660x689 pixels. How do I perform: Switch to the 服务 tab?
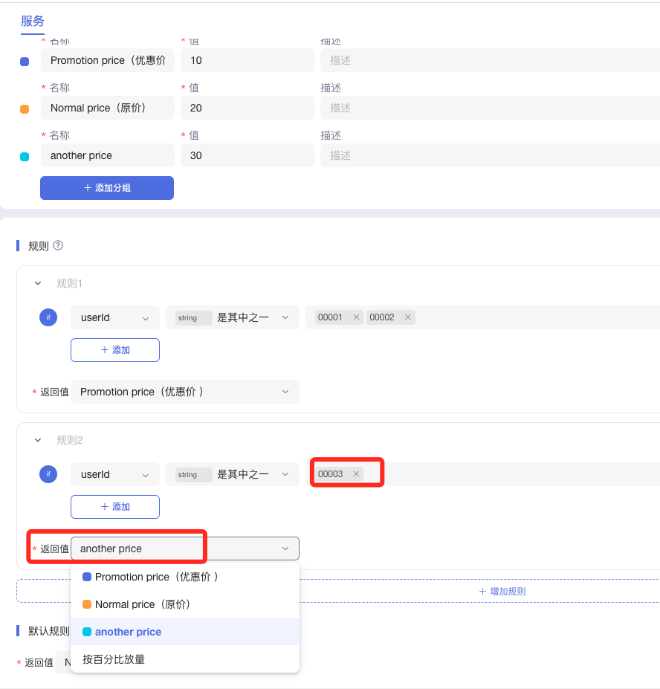33,21
